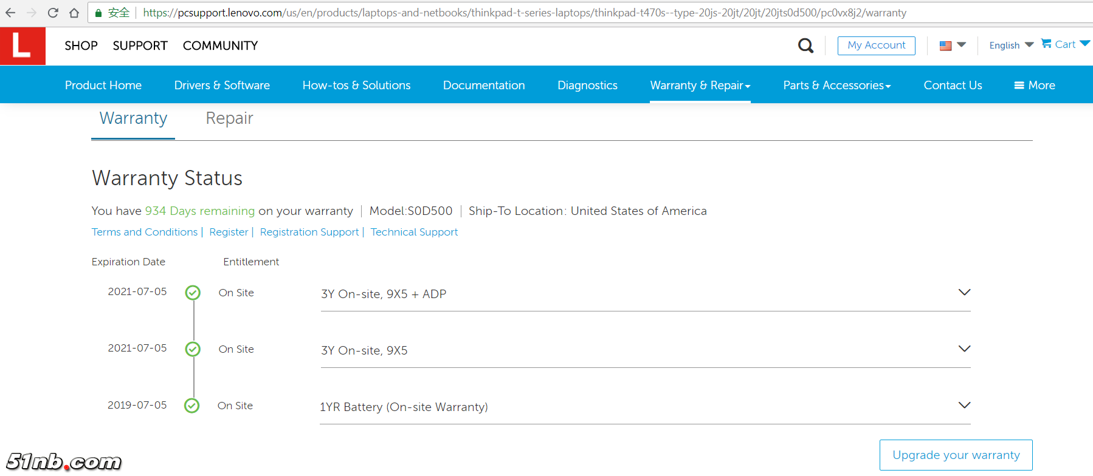The height and width of the screenshot is (476, 1093).
Task: Expand the 3Y On-site, 9X5 entry
Action: [x=964, y=349]
